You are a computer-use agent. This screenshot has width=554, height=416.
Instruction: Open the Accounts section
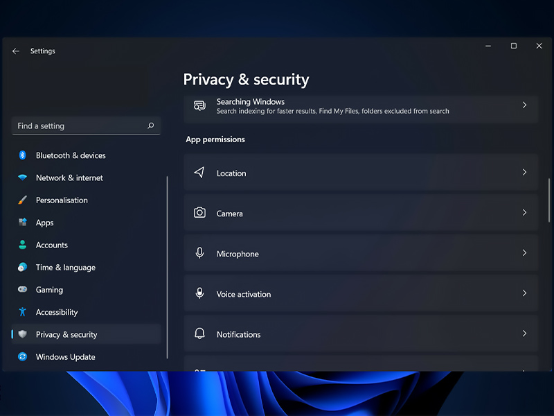pyautogui.click(x=51, y=245)
